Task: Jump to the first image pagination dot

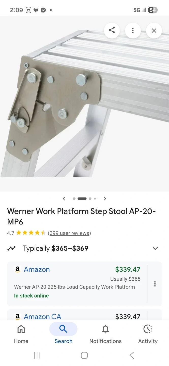Action: click(x=74, y=199)
